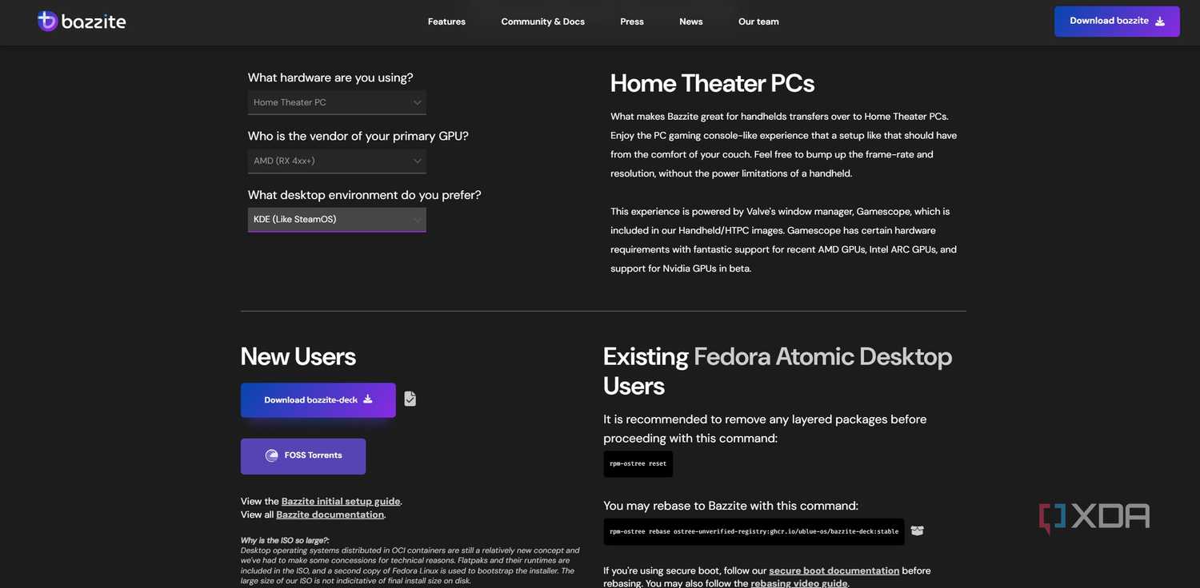Click the Existing Fedora Atomic Desktop Users heading
This screenshot has width=1200, height=588.
tap(778, 371)
